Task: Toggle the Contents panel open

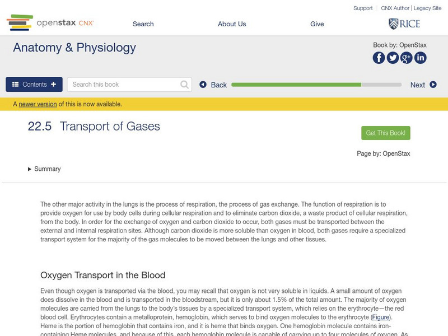Action: 34,85
